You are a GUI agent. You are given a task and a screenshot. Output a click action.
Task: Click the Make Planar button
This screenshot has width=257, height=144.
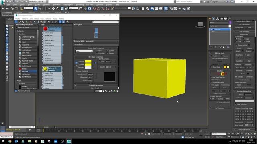coord(240,68)
